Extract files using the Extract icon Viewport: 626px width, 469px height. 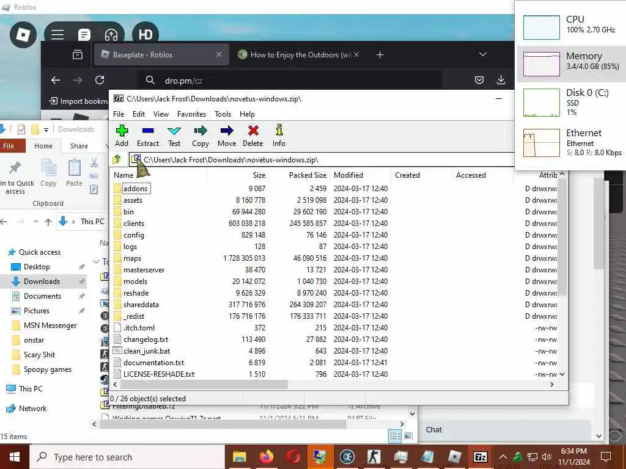(148, 136)
